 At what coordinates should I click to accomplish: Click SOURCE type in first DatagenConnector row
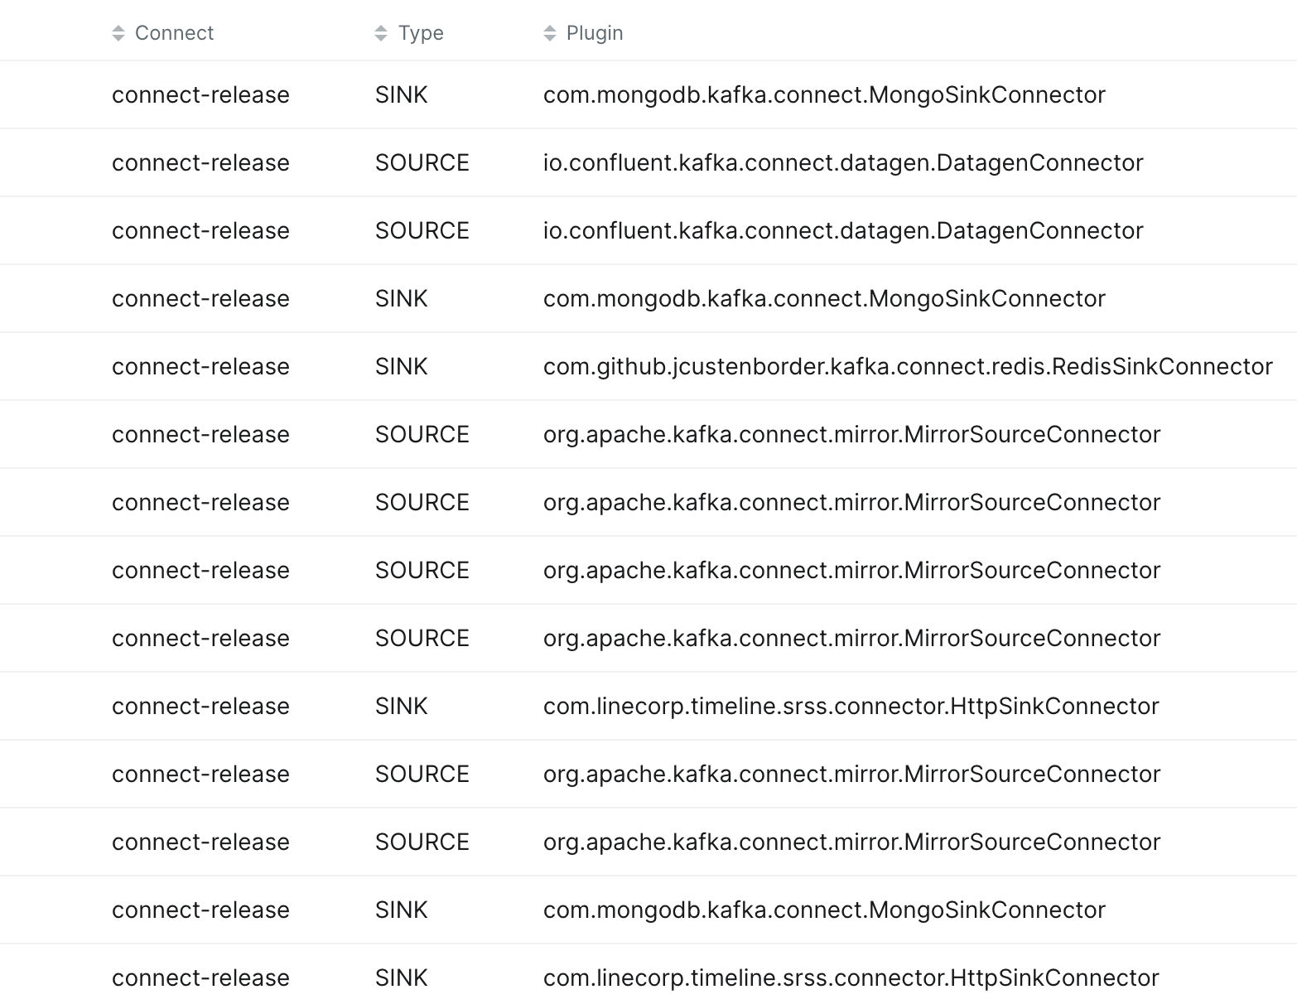(x=422, y=162)
